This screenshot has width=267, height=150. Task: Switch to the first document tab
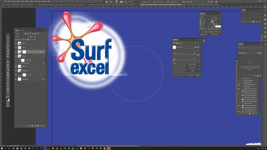point(18,5)
